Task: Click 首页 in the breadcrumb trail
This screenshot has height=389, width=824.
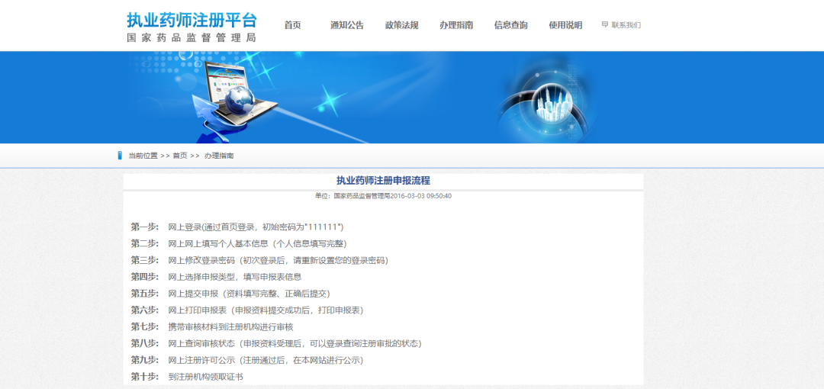Action: pyautogui.click(x=179, y=156)
